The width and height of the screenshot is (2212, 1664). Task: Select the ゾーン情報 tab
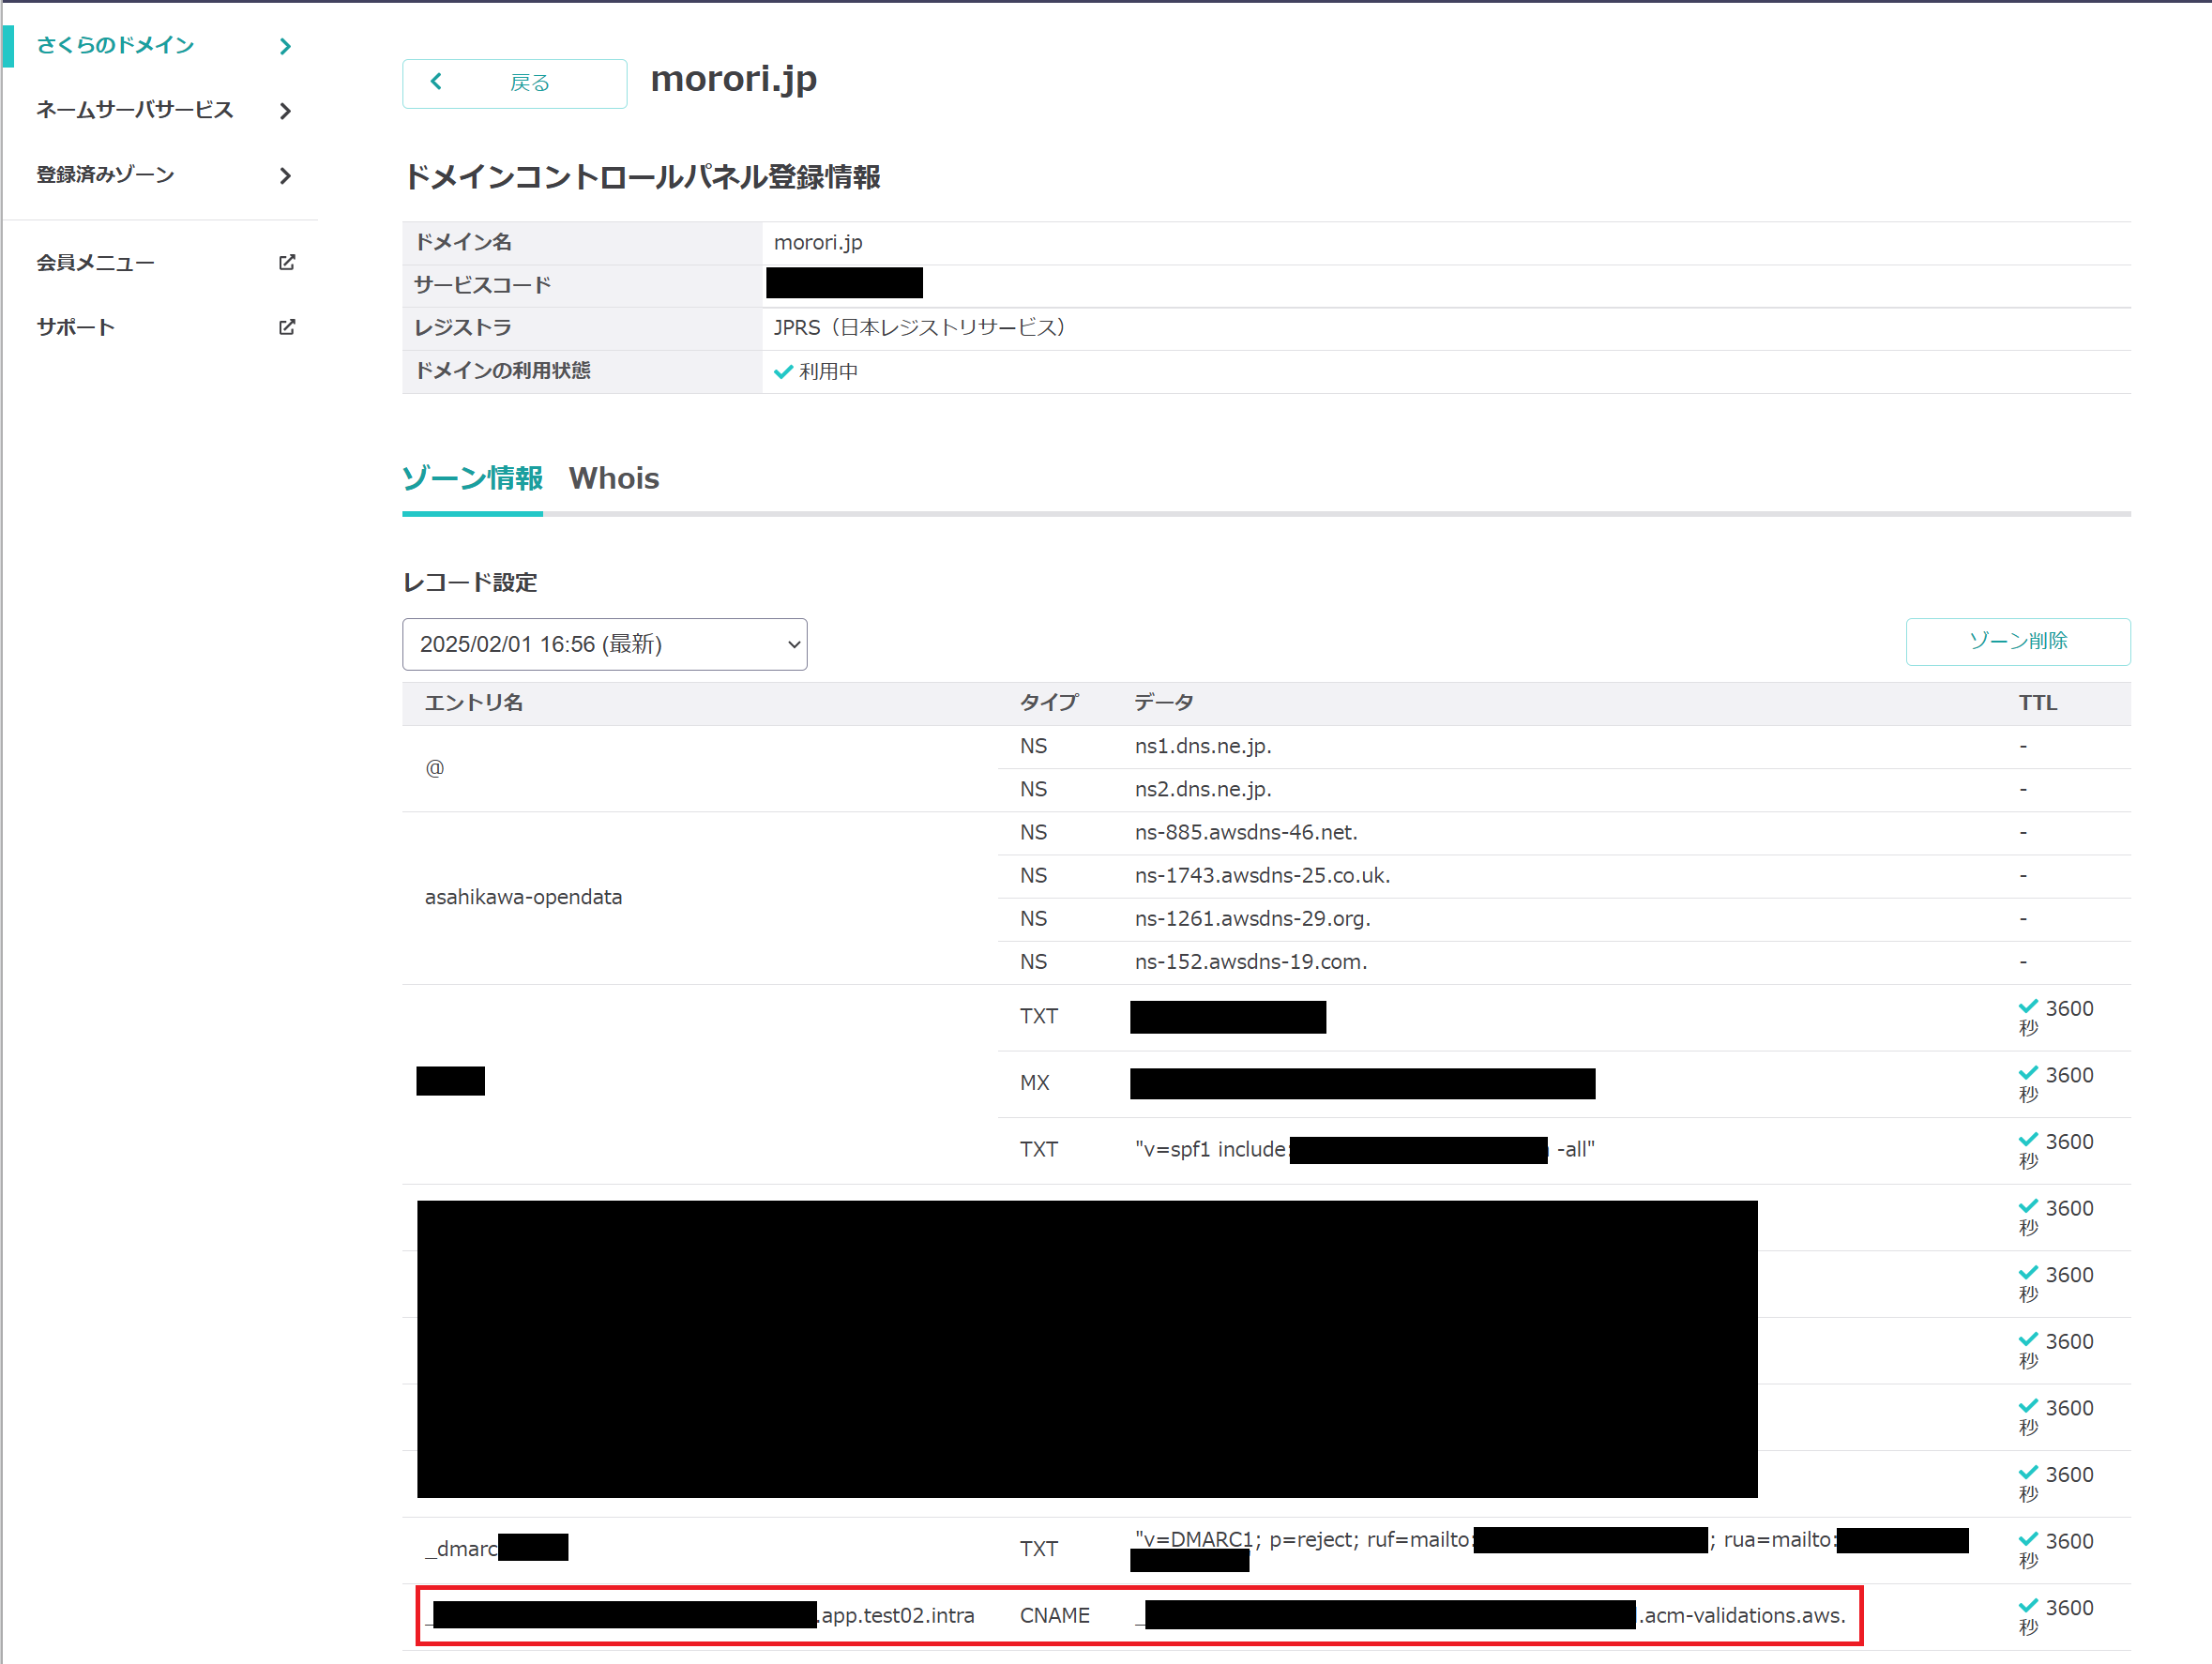(x=472, y=479)
